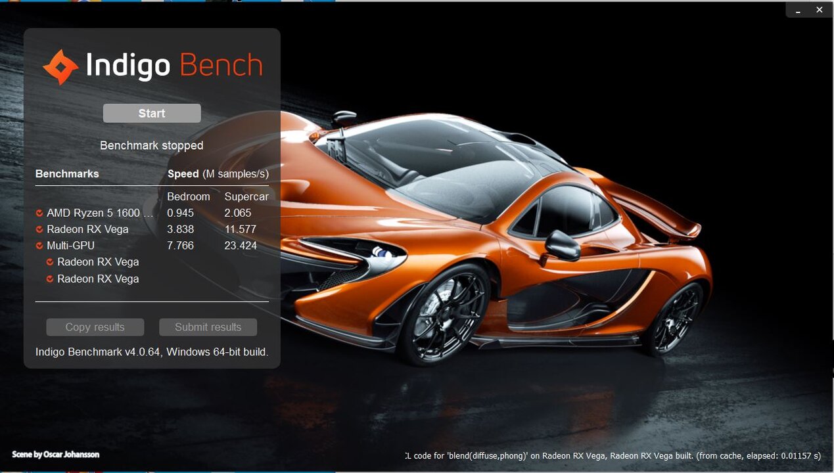Viewport: 834px width, 473px height.
Task: Minimize the Indigo Bench window
Action: (x=798, y=10)
